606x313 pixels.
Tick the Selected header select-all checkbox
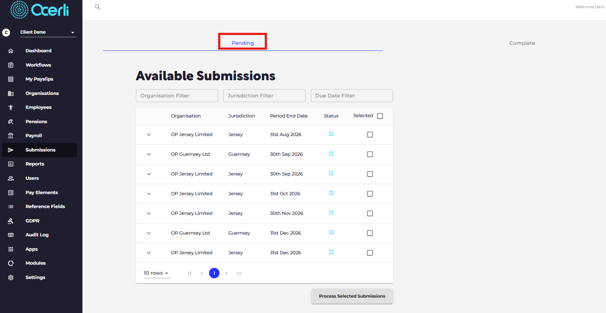(380, 116)
